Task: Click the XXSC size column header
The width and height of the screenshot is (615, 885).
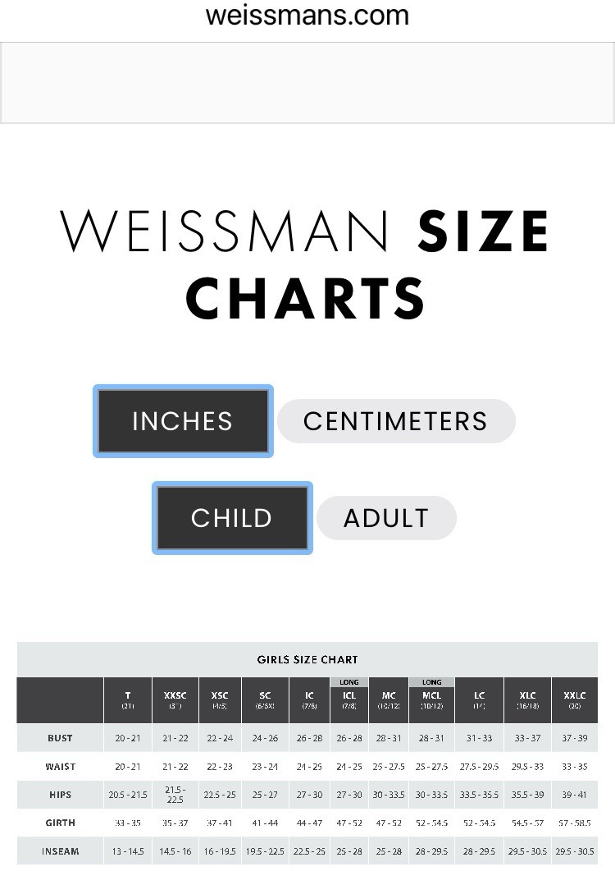Action: [175, 699]
